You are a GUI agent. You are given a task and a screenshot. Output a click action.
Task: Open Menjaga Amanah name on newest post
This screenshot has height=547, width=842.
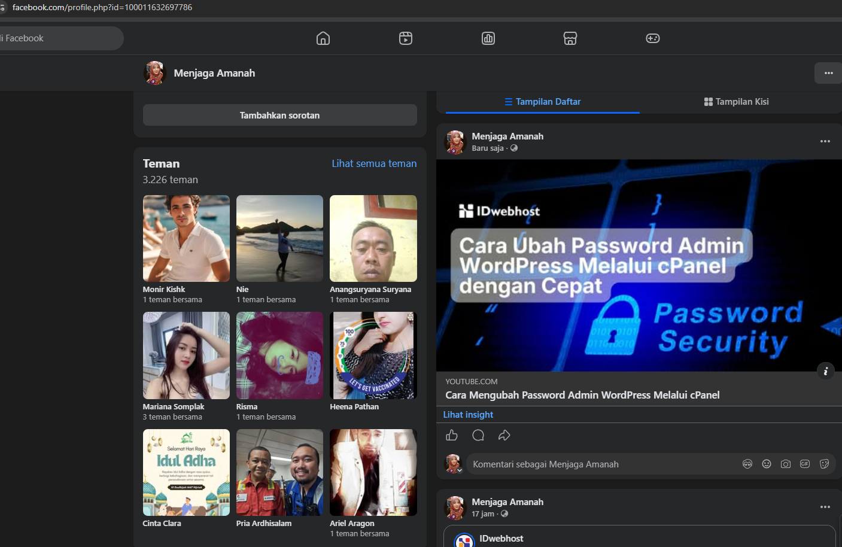click(507, 136)
